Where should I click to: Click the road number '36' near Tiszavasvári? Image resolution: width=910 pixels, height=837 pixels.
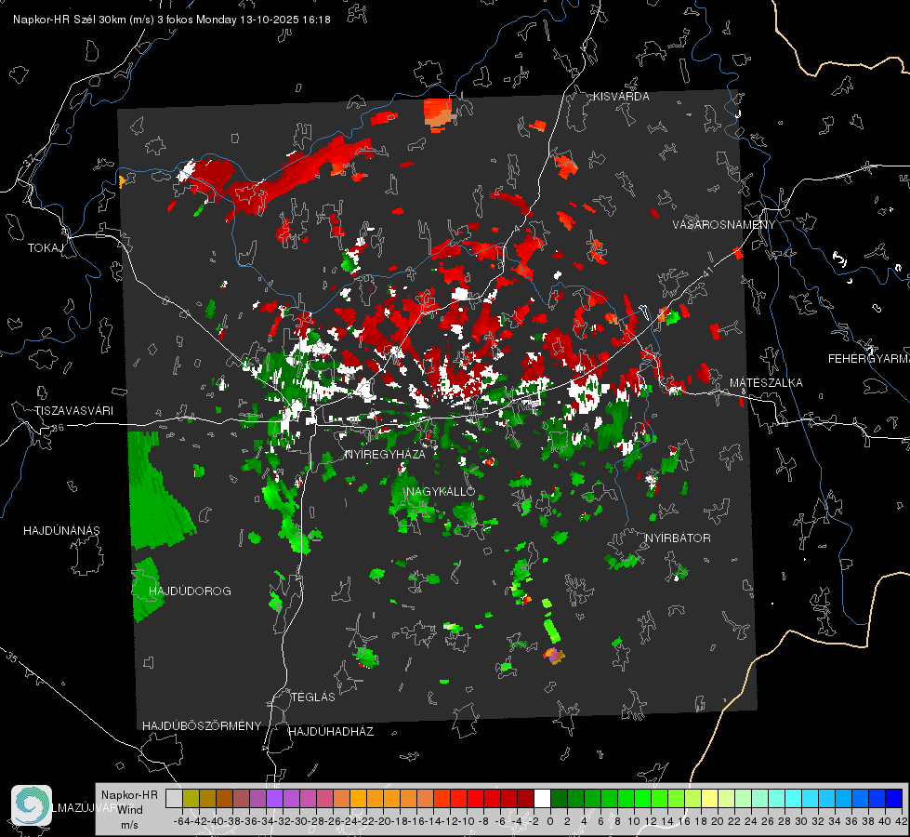pos(58,428)
